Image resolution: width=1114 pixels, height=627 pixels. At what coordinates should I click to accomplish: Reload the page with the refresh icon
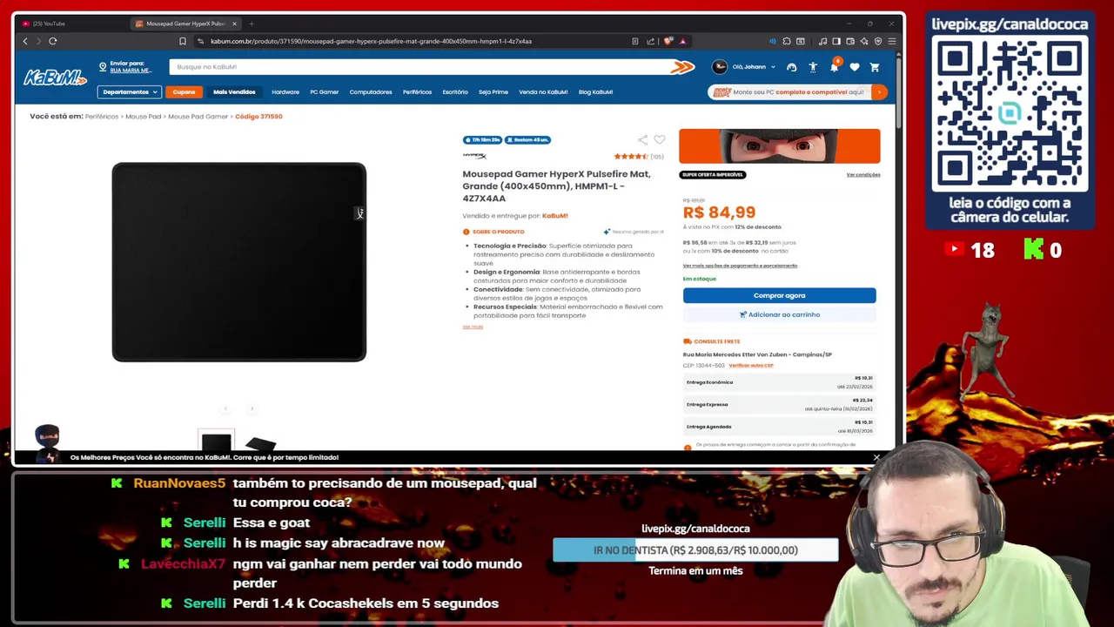tap(53, 41)
